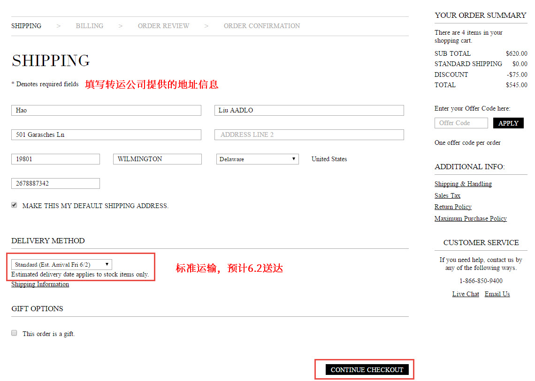Apply the offer code with APPLY button

508,123
